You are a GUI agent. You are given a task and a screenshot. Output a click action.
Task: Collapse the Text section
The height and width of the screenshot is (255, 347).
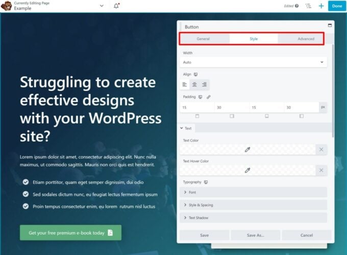pos(186,129)
